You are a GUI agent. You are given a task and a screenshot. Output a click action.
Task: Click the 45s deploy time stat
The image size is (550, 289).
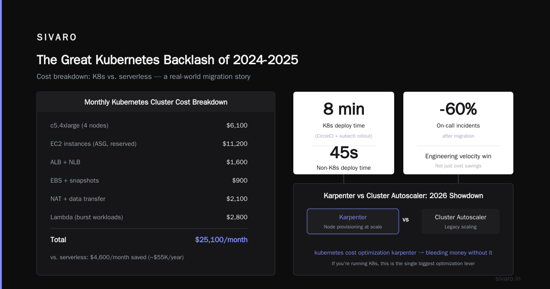coord(344,153)
